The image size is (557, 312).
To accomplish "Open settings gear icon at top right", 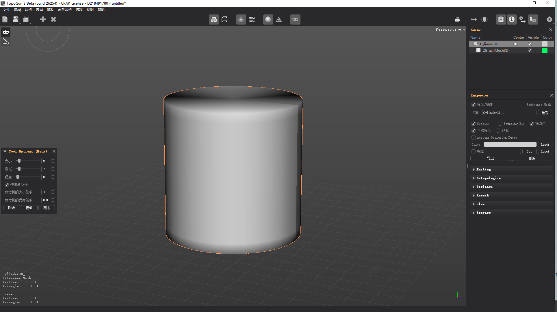I will coord(549,19).
